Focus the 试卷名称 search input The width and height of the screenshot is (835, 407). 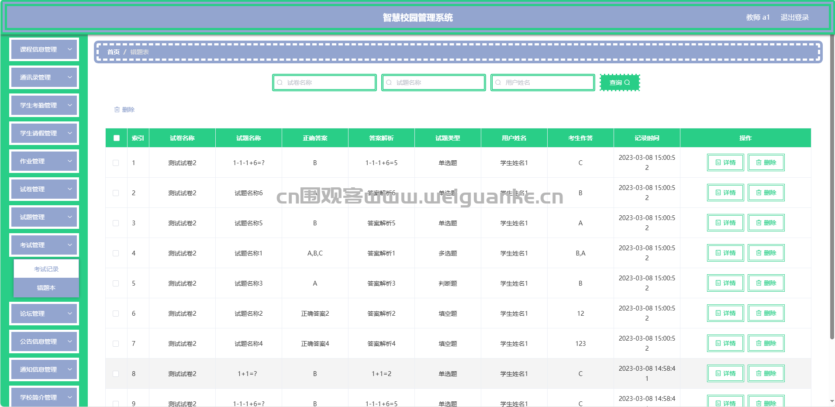pyautogui.click(x=324, y=83)
